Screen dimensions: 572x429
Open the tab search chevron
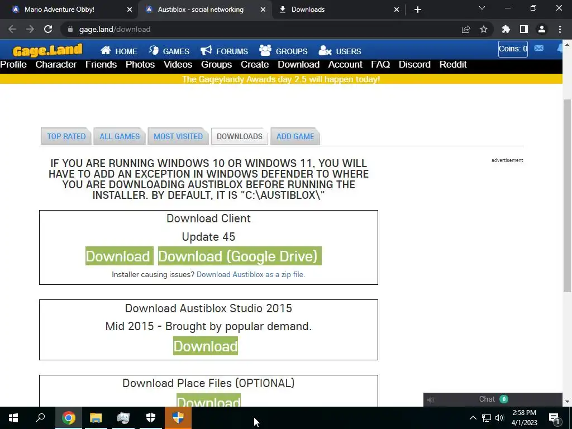click(x=482, y=8)
